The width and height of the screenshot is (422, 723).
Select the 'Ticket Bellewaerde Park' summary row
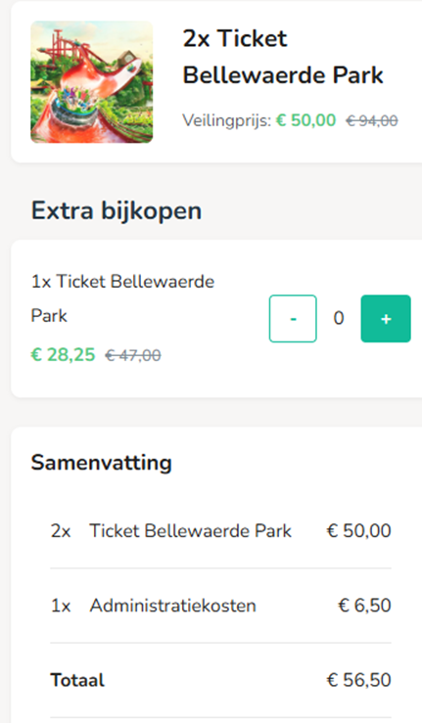[220, 530]
